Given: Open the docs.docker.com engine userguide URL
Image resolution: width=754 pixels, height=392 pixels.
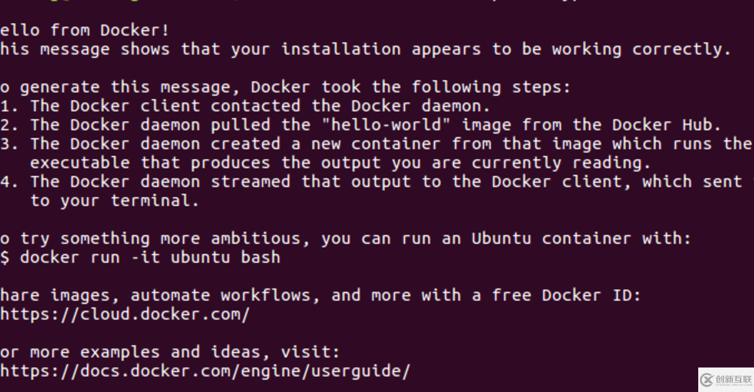Looking at the screenshot, I should 205,371.
